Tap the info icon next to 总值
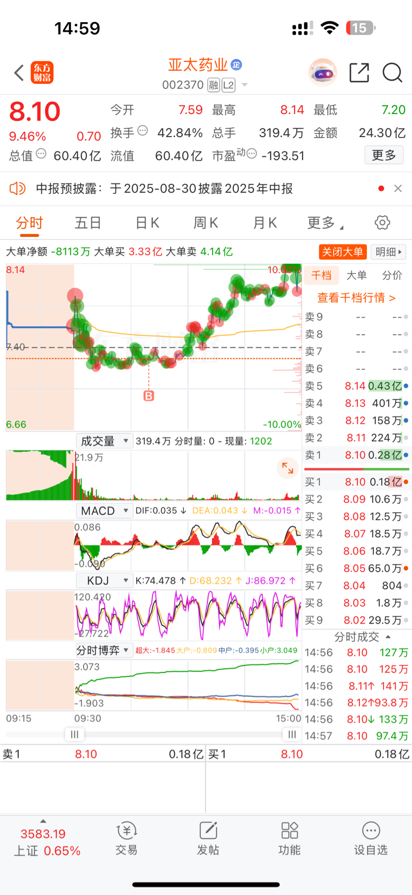 click(x=41, y=153)
